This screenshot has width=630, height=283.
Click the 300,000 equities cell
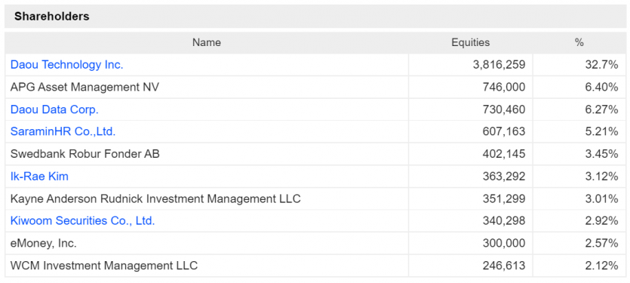(504, 243)
